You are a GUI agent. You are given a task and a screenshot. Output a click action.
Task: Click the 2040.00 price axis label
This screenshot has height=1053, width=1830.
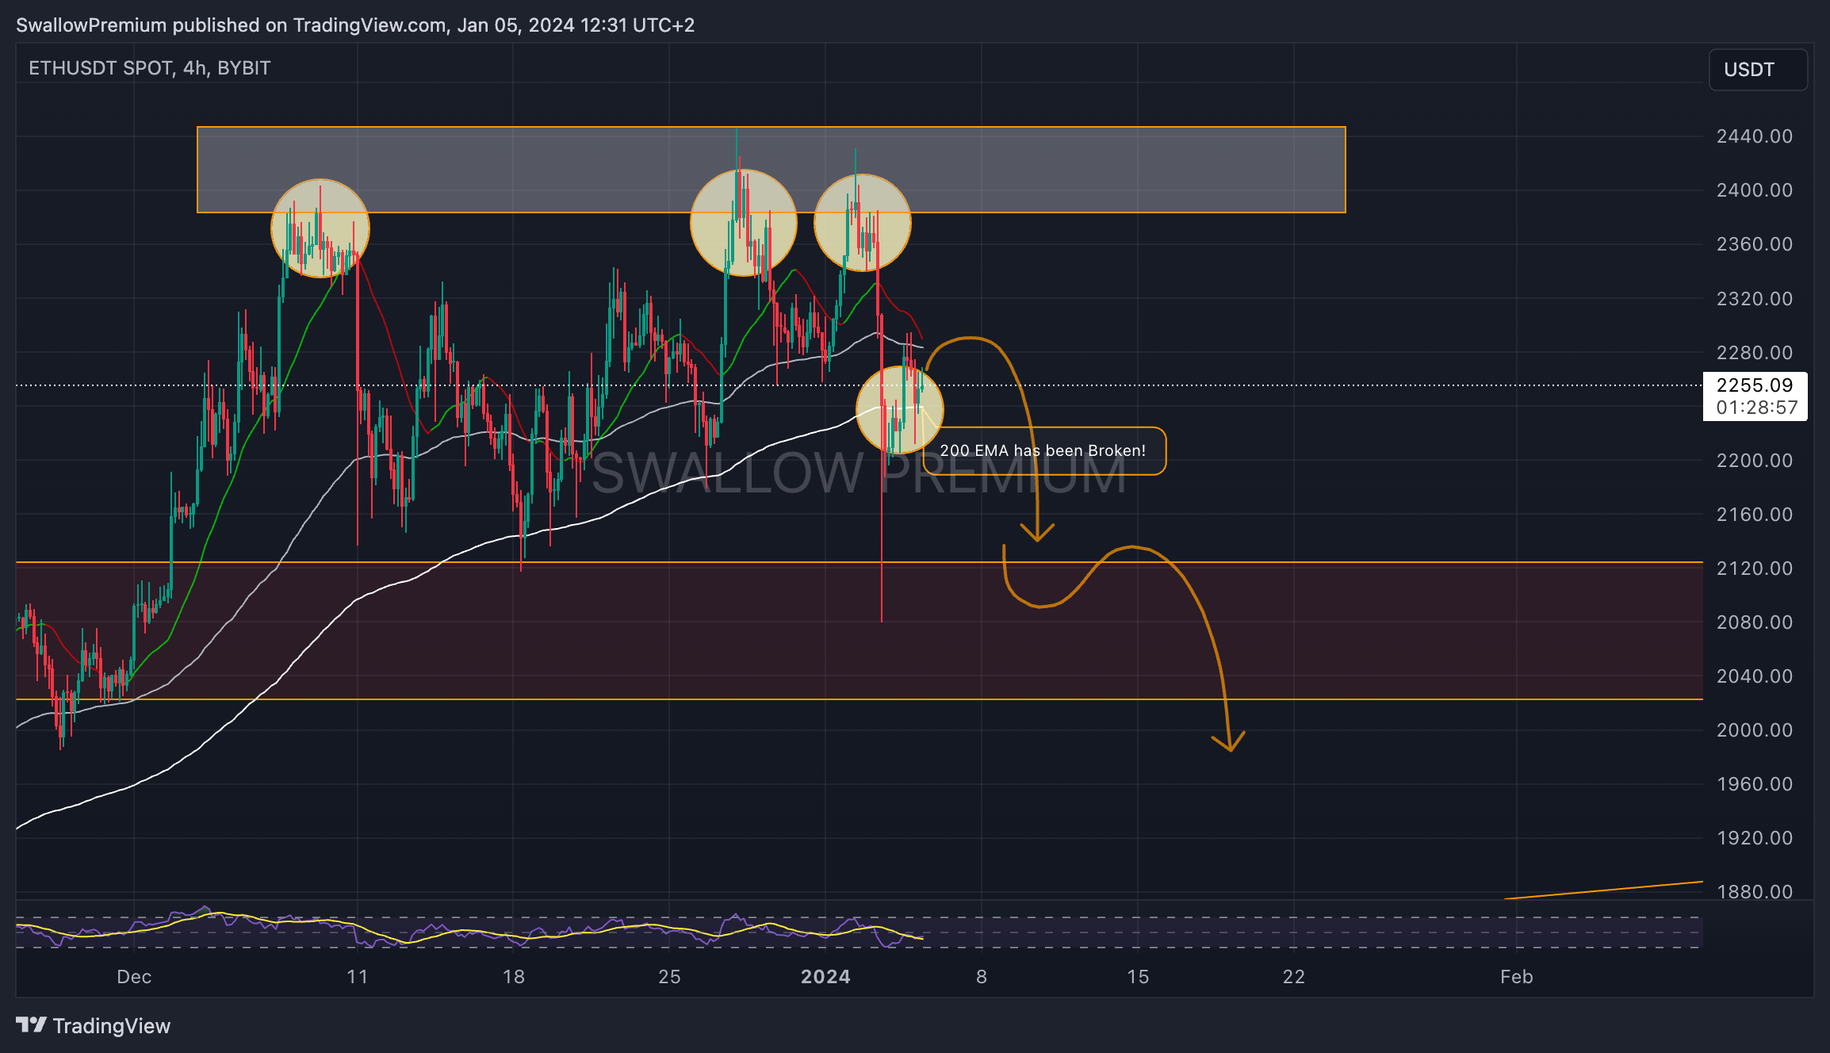click(1755, 676)
